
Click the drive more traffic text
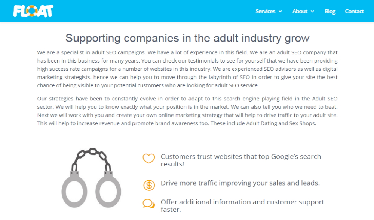click(240, 183)
